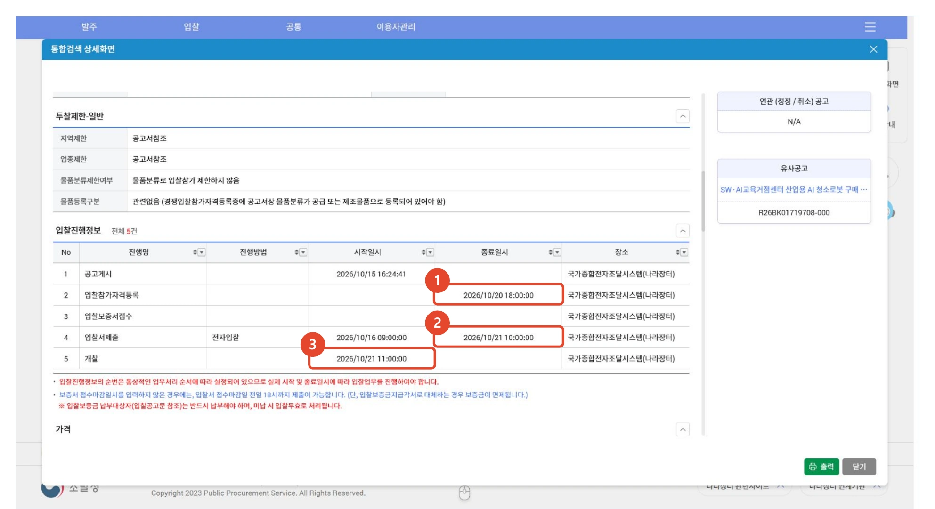Click end time 2026/10/21 10:00:00
The width and height of the screenshot is (935, 509).
tap(498, 338)
